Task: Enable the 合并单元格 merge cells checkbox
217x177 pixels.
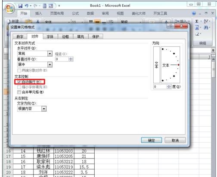Action: (x=19, y=92)
